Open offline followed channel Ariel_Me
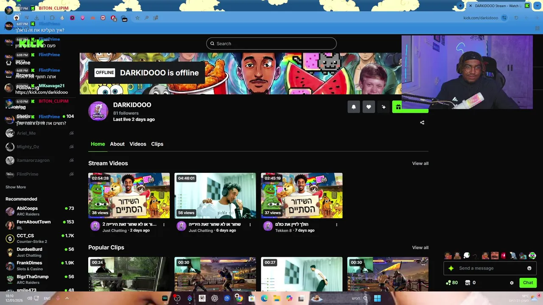The height and width of the screenshot is (305, 543). [x=40, y=133]
